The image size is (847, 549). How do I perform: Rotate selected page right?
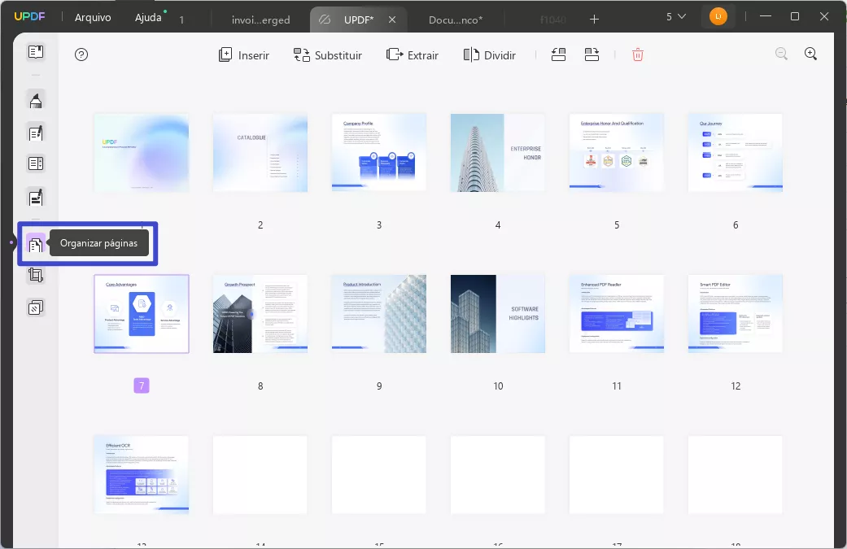point(592,54)
